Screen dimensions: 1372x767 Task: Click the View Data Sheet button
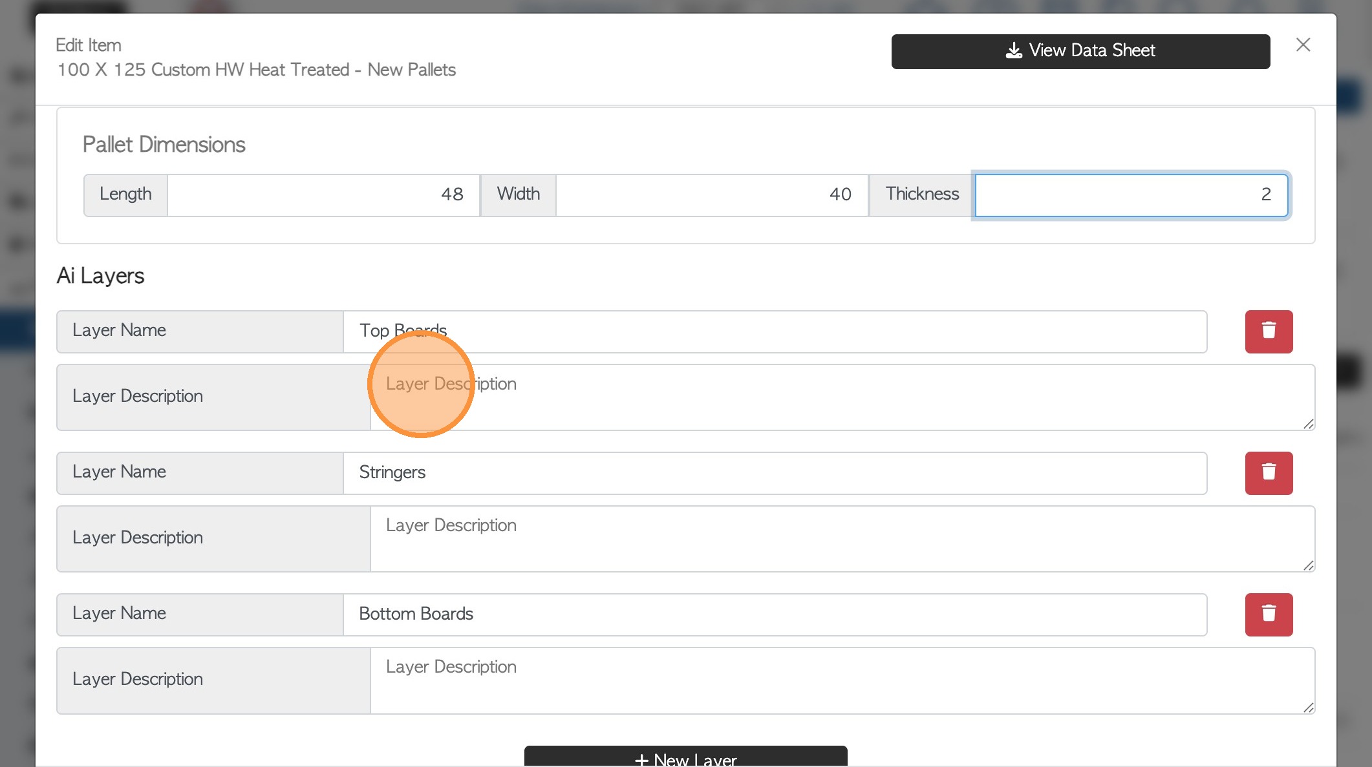1080,51
